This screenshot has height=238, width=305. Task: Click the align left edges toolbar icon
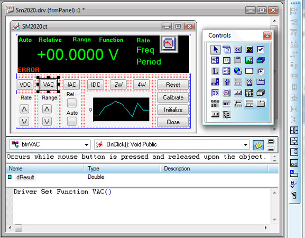[x=294, y=11]
